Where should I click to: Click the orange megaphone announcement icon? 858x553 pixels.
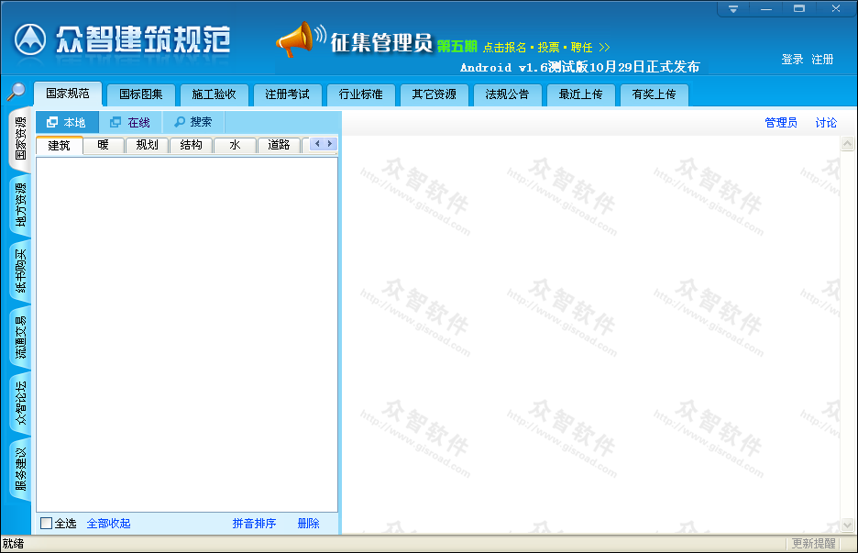[x=295, y=40]
